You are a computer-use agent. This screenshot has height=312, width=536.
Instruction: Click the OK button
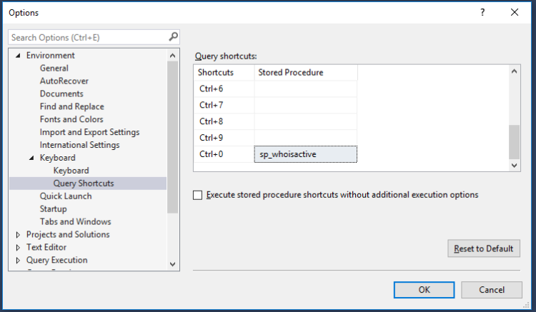tap(424, 290)
